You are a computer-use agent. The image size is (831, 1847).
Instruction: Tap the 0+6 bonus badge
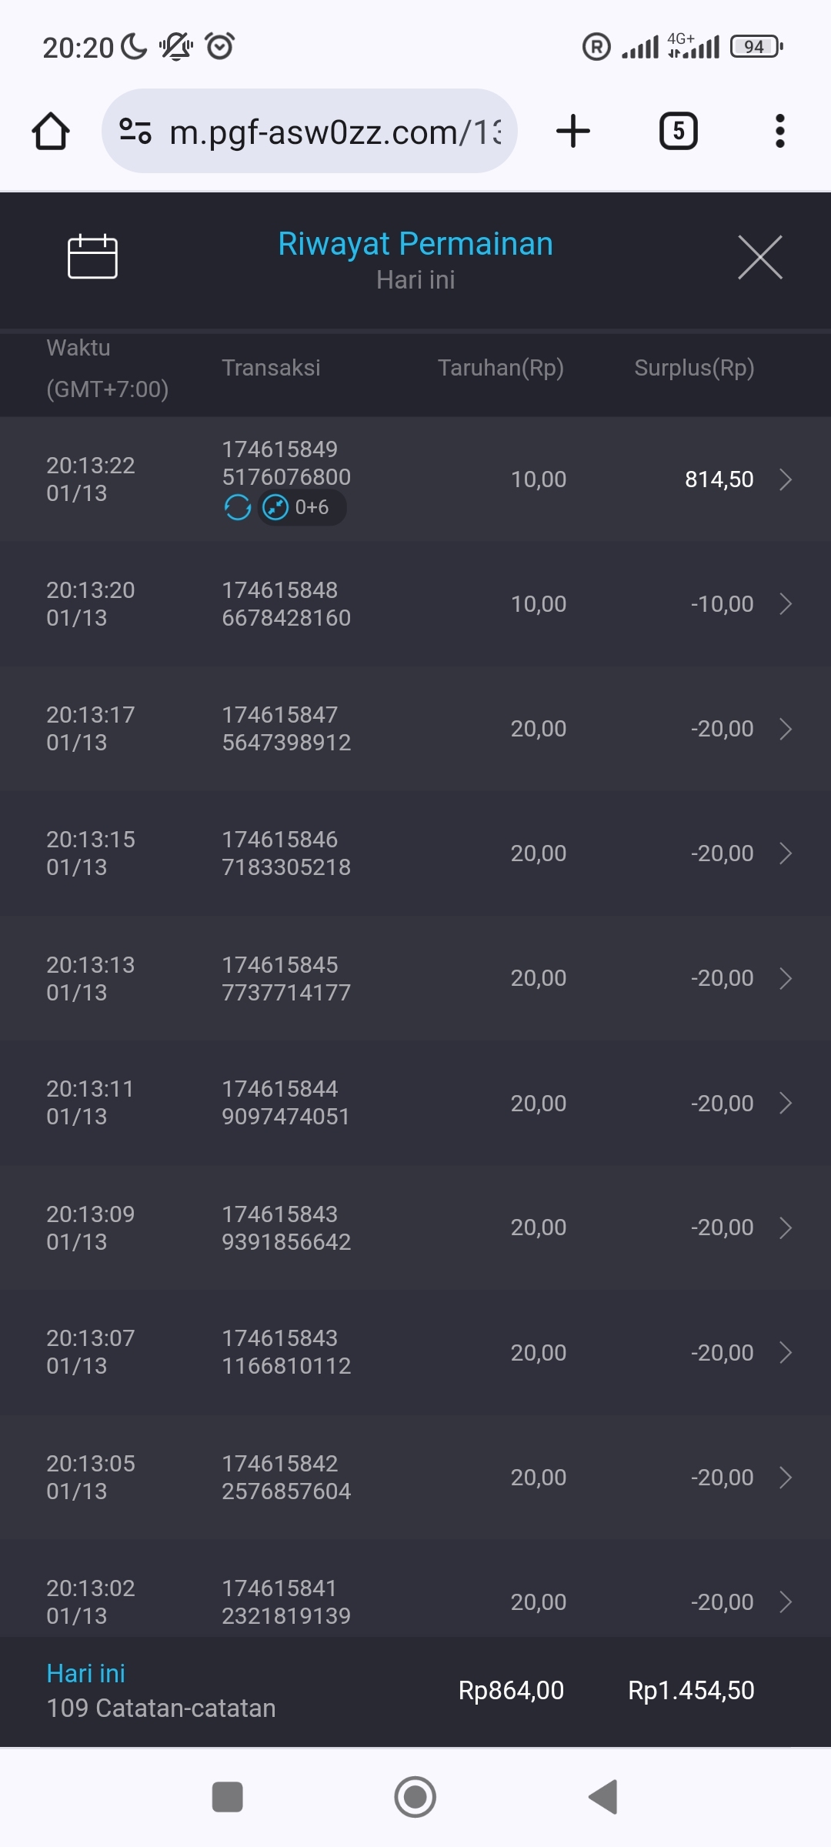[302, 507]
